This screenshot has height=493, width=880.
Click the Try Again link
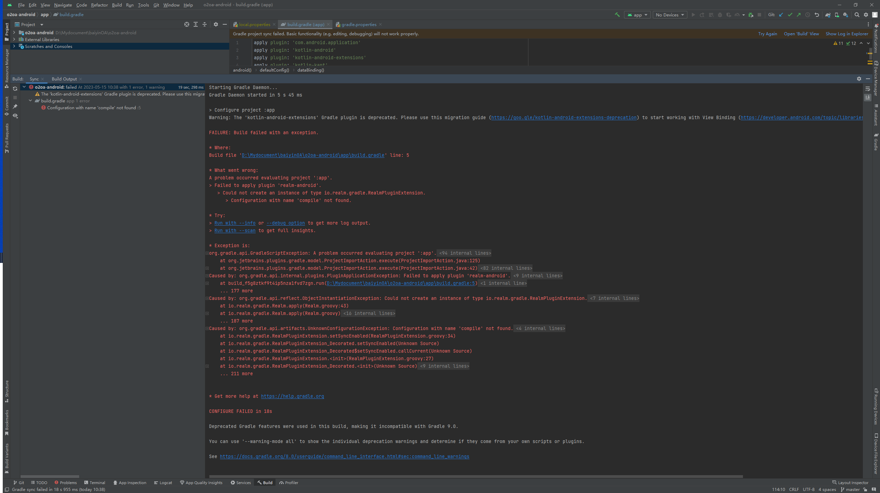[767, 34]
